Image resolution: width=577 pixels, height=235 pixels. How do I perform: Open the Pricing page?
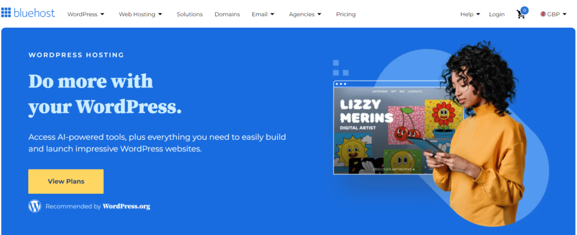[x=345, y=14]
